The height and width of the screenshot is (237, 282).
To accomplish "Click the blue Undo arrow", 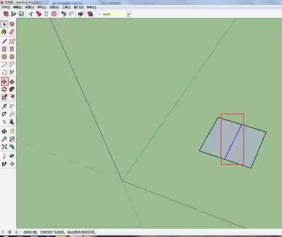I will [x=63, y=14].
